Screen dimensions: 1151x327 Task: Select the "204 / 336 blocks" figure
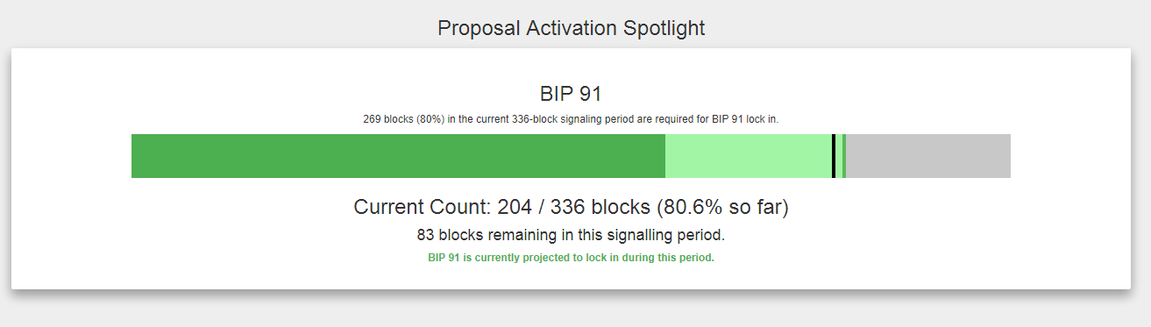[573, 208]
